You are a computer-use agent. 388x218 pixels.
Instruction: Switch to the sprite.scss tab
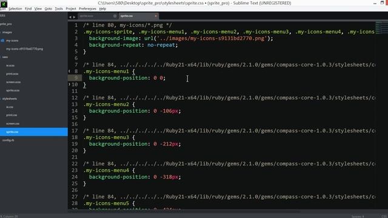tap(98, 16)
